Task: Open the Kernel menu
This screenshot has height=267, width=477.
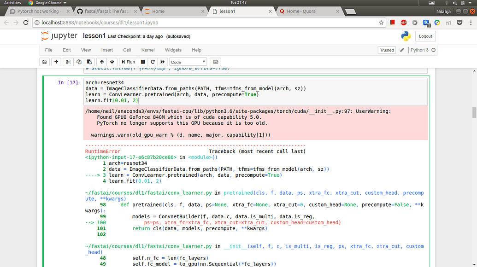Action: click(148, 50)
